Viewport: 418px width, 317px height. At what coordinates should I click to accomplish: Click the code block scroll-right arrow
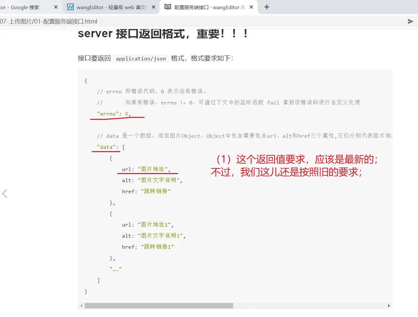389,306
